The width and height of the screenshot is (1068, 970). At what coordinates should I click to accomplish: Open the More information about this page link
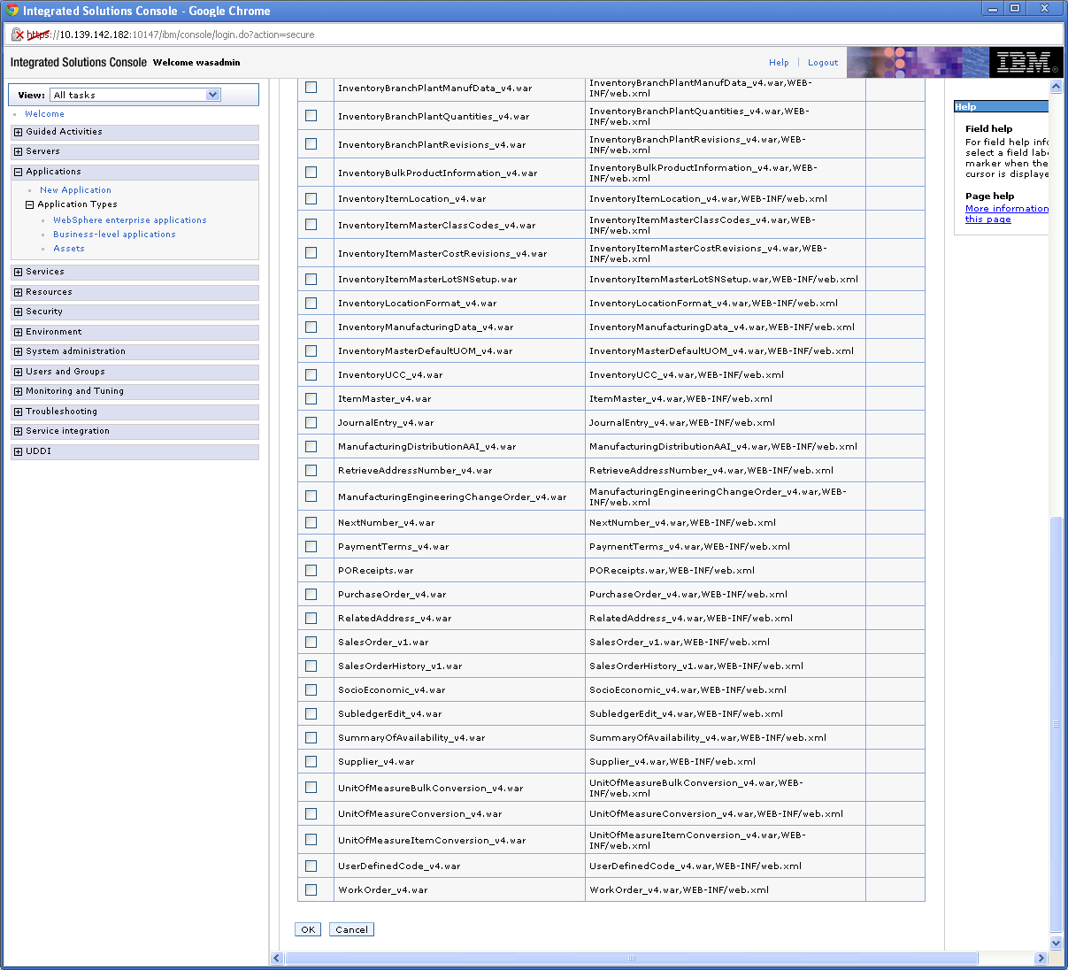(1006, 214)
